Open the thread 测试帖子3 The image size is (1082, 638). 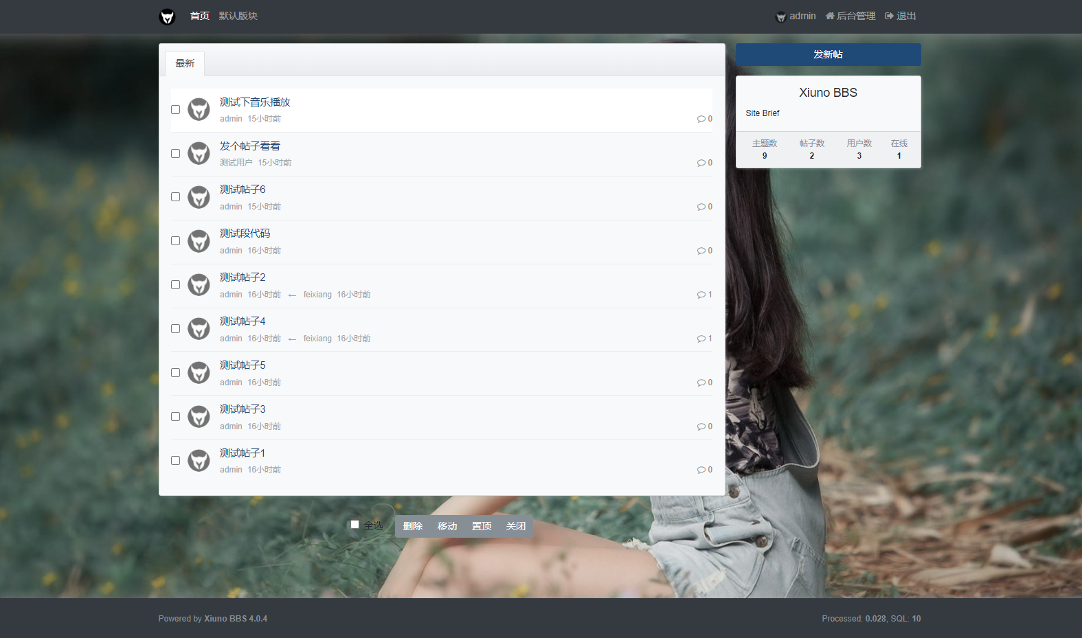click(x=243, y=409)
